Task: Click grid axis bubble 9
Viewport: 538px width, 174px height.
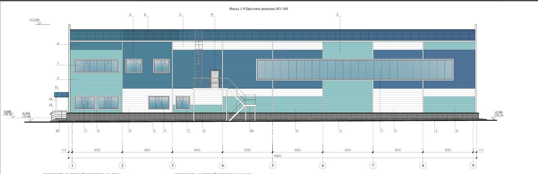Action: tap(473, 165)
